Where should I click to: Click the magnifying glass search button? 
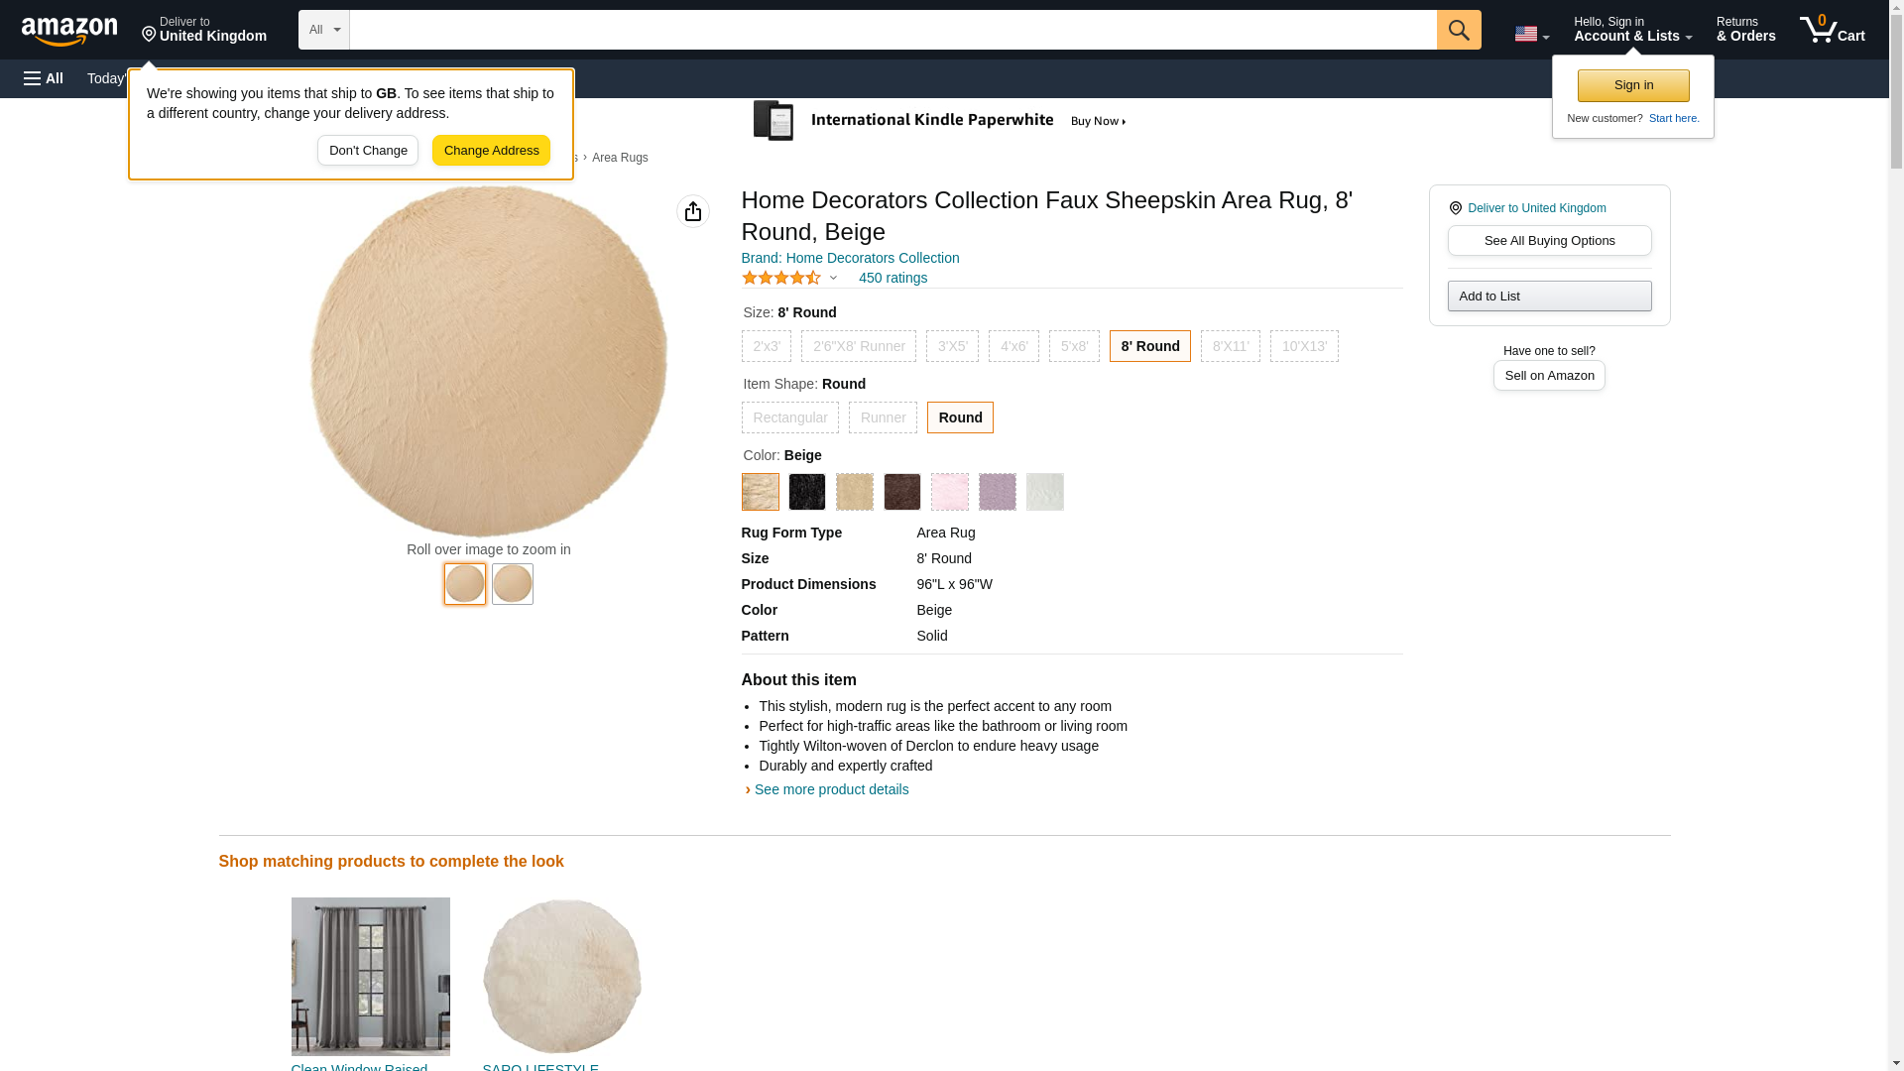1458,30
